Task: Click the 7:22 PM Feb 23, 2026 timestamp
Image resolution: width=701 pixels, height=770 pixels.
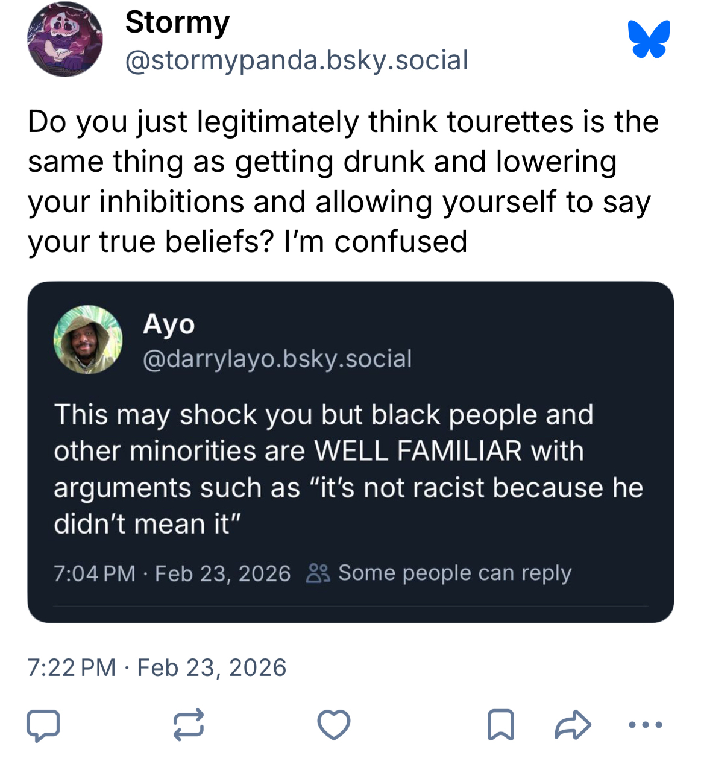Action: coord(157,667)
